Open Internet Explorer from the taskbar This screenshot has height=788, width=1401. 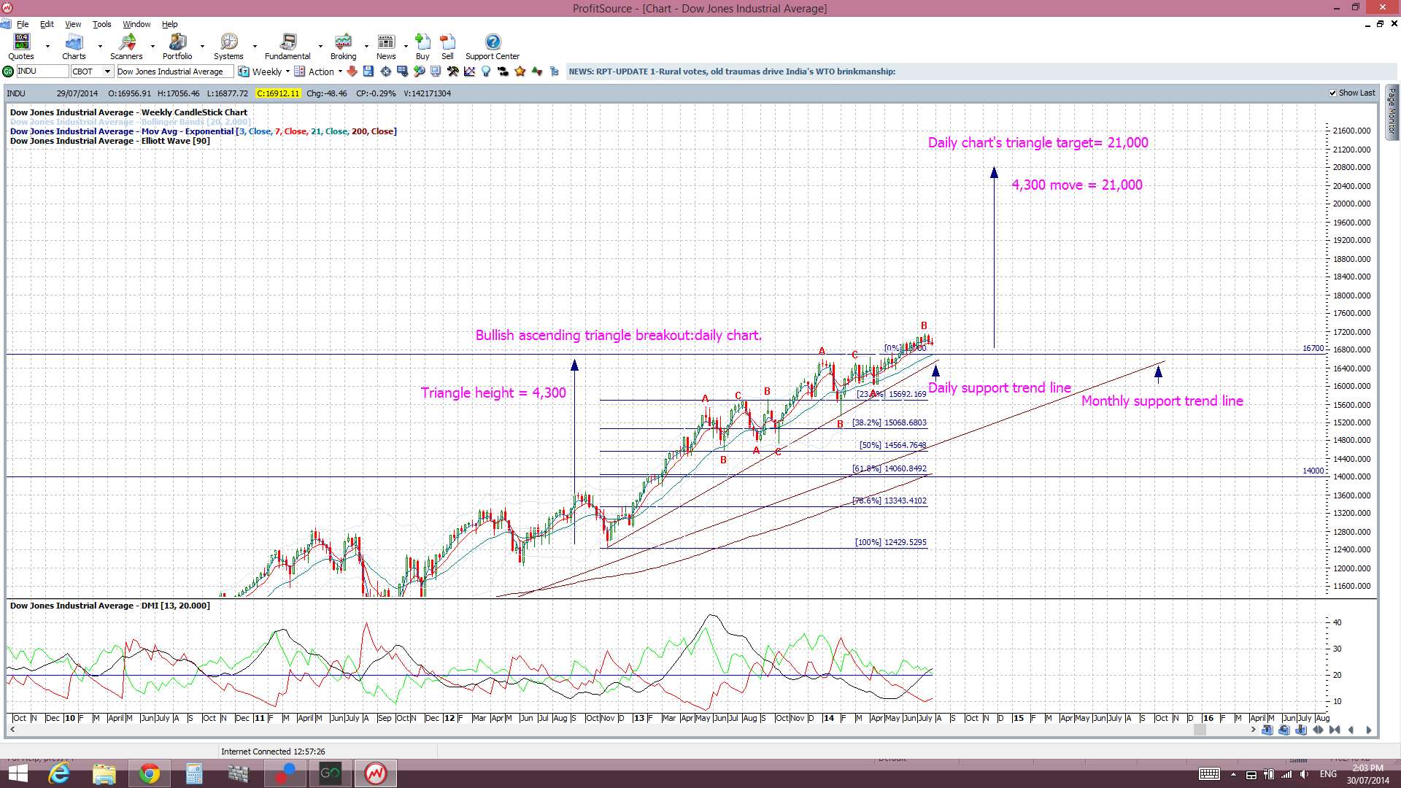click(x=59, y=773)
